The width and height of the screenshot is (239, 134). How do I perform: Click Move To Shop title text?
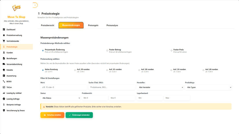(x=16, y=17)
